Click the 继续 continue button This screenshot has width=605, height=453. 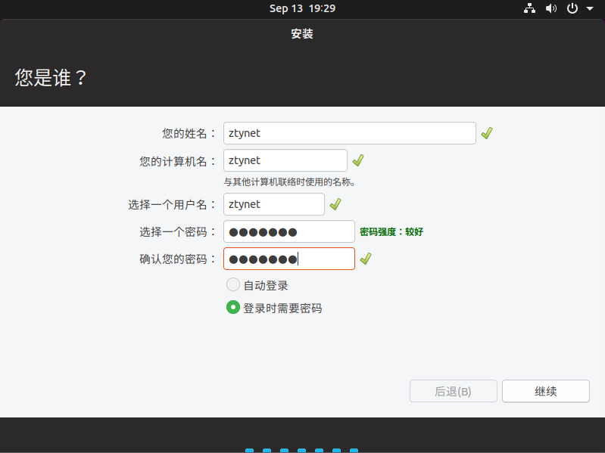(x=546, y=391)
